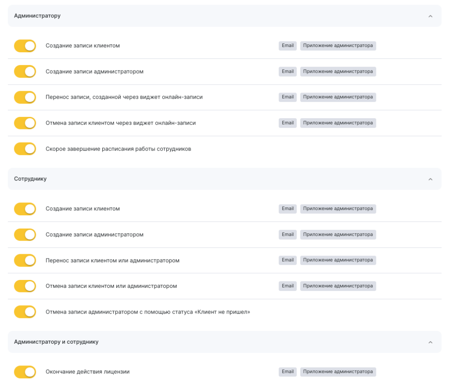This screenshot has width=453, height=392.
Task: Turn off the "Клиент не пришел" status switch
Action: pyautogui.click(x=25, y=312)
